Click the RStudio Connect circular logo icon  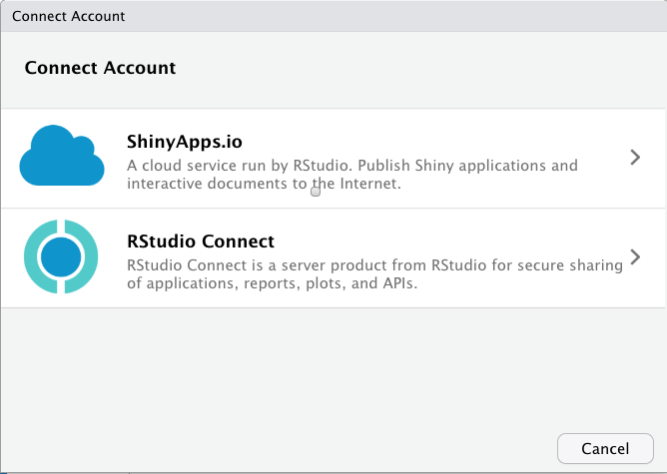tap(61, 257)
